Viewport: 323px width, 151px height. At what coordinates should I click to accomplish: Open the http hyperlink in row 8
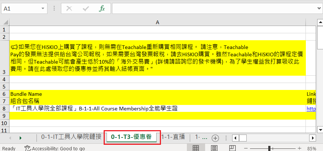click(x=311, y=109)
